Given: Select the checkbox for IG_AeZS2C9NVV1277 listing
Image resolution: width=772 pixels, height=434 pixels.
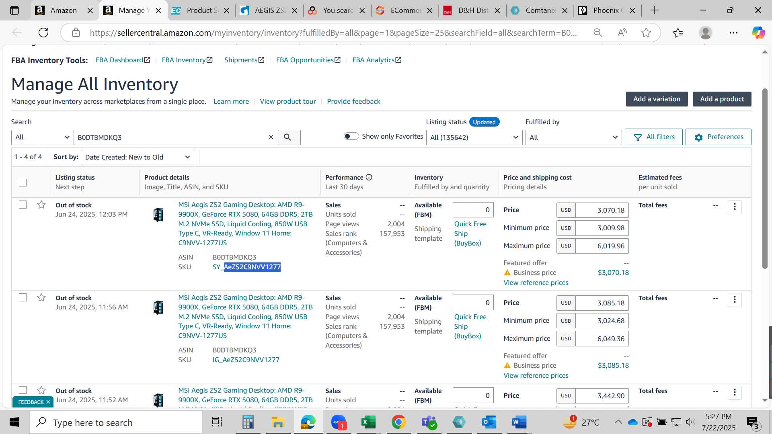Looking at the screenshot, I should click(x=23, y=297).
